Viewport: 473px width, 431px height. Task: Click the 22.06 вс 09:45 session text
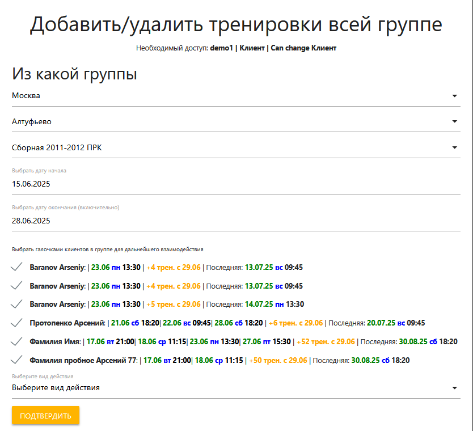point(187,323)
